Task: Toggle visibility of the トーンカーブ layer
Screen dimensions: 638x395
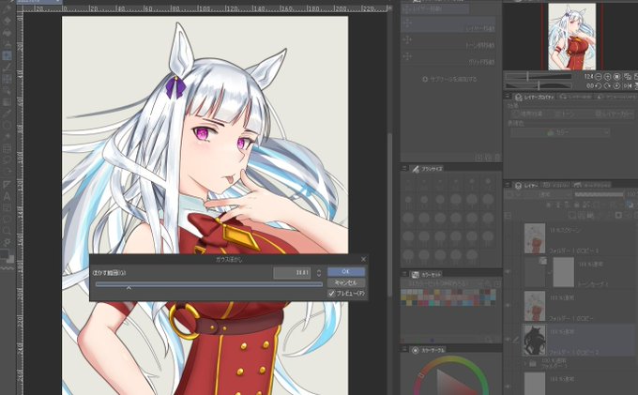Action: tap(509, 272)
